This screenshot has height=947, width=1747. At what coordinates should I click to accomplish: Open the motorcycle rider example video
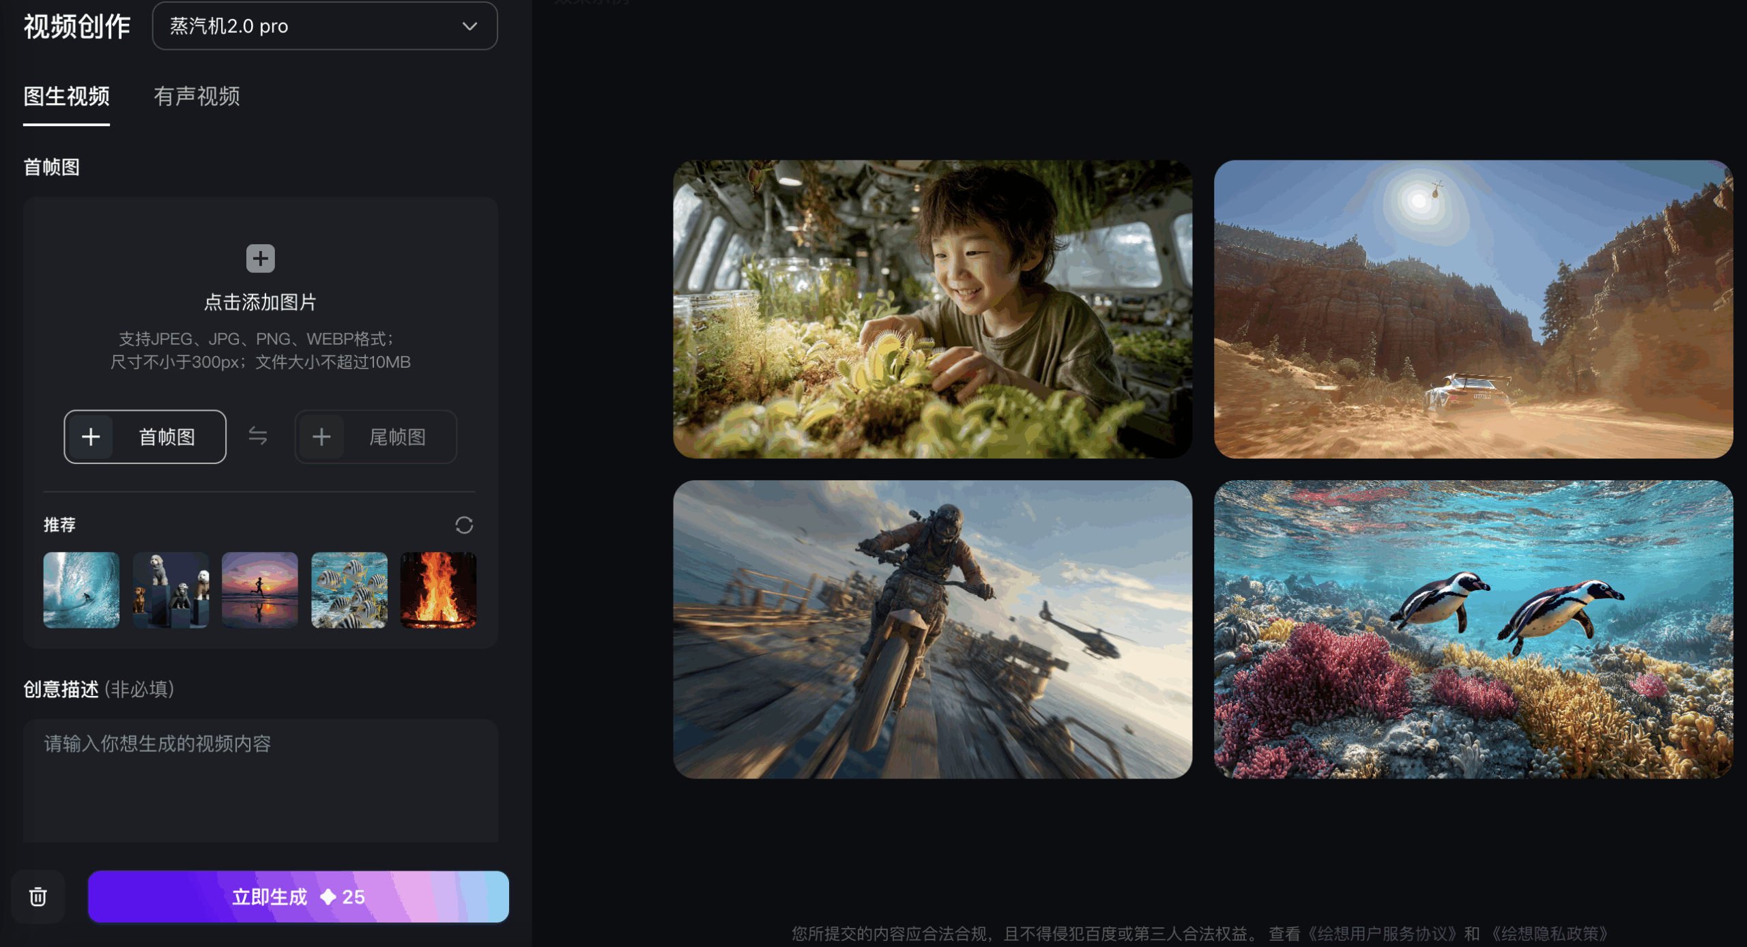point(932,629)
